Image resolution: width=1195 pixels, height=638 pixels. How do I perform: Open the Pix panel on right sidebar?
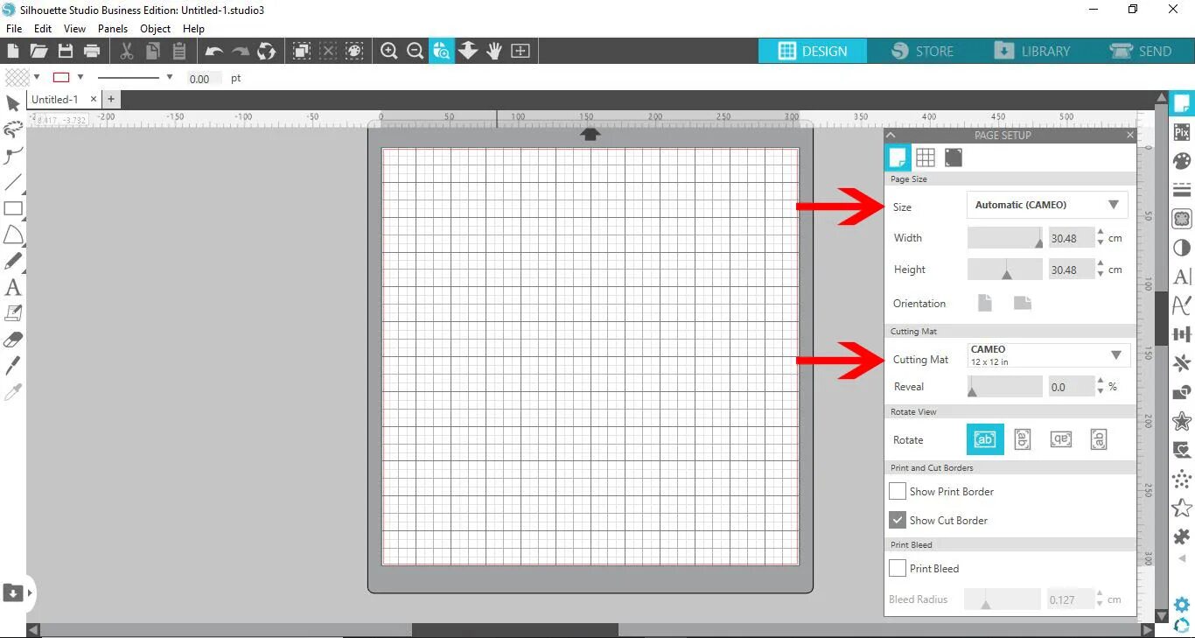[x=1182, y=132]
